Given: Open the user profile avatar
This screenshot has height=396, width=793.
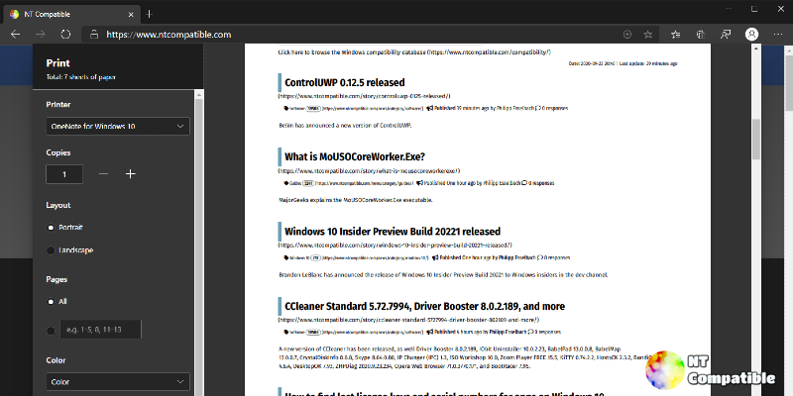Looking at the screenshot, I should click(x=751, y=35).
